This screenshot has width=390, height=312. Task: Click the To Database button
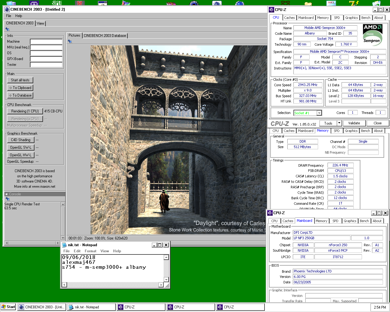(20, 95)
